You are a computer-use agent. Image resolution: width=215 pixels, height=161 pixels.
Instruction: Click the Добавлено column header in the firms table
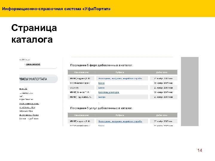(x=162, y=72)
